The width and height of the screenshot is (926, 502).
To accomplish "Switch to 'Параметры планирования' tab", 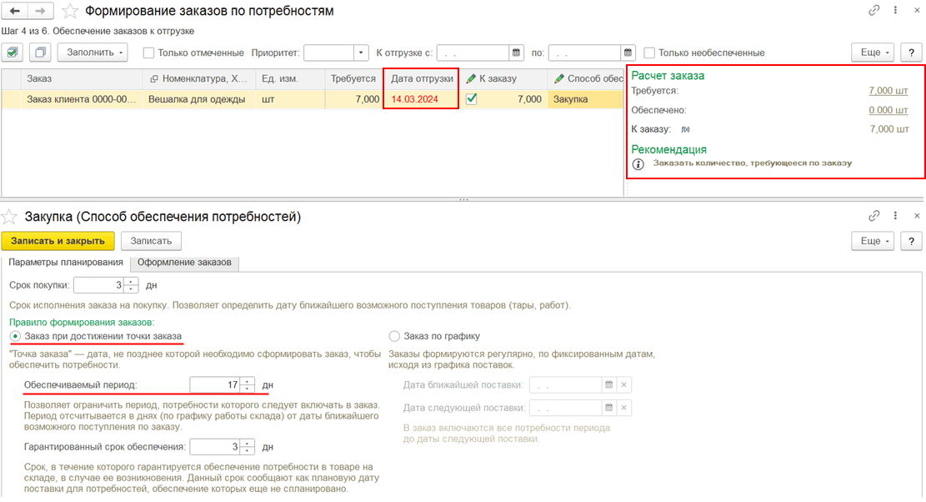I will pyautogui.click(x=66, y=262).
